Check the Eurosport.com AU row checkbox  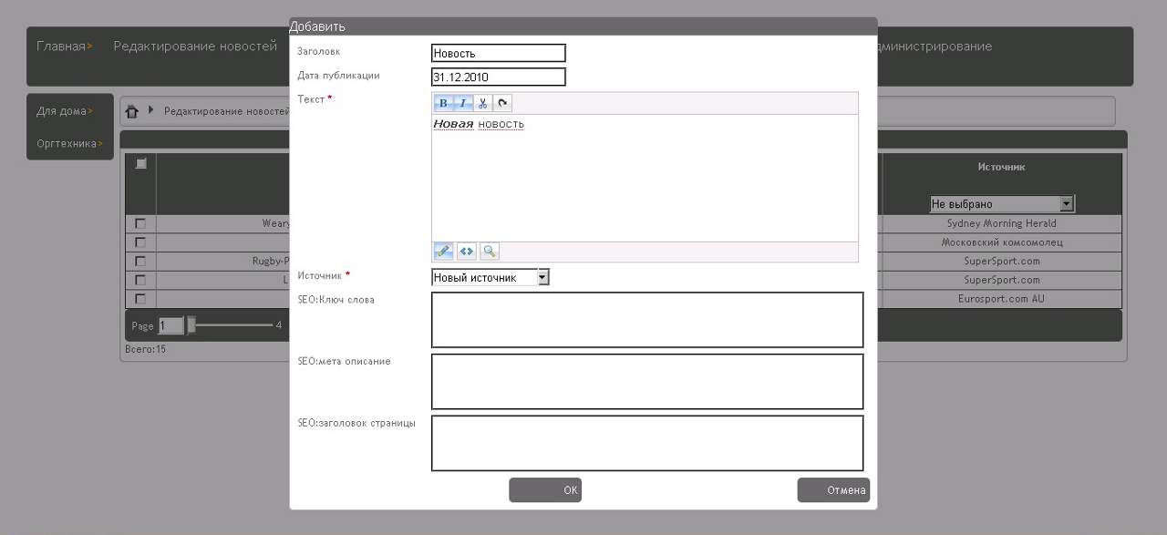140,299
